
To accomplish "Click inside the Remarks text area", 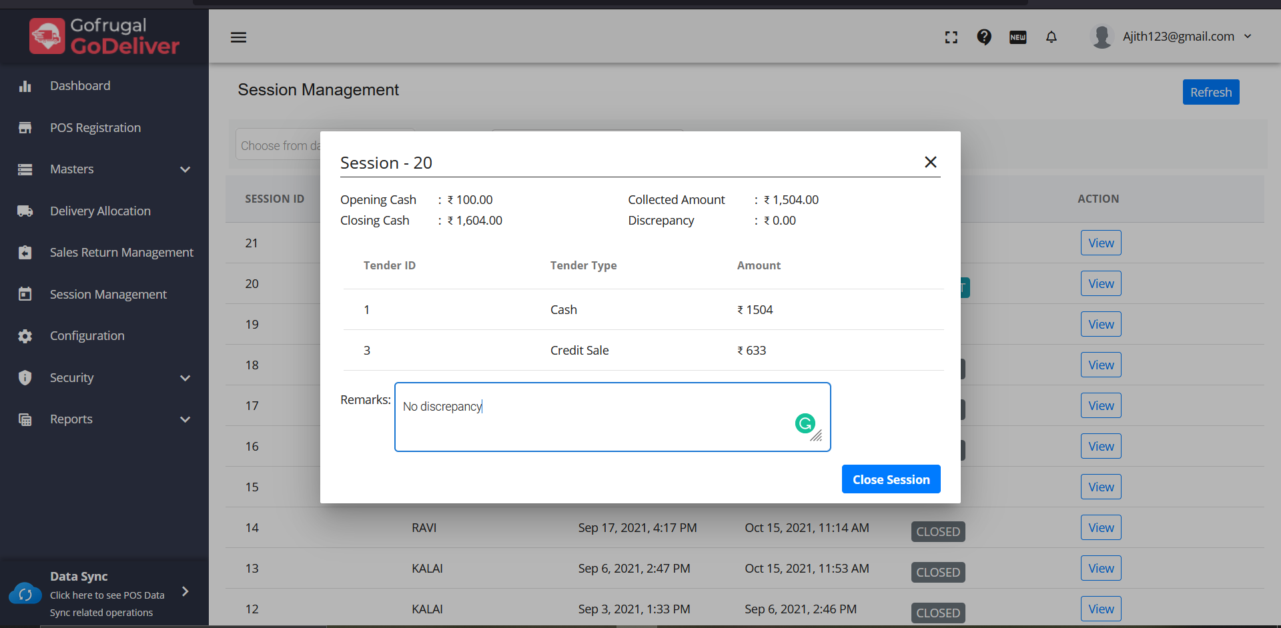I will point(600,427).
